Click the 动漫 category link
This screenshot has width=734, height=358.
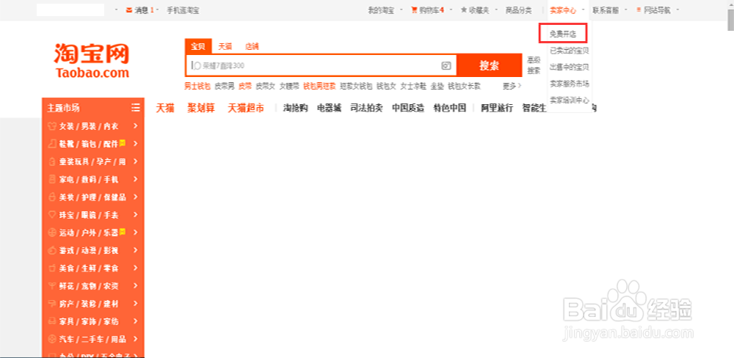coord(89,250)
